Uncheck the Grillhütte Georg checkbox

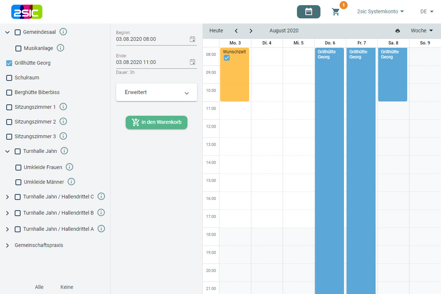pos(9,63)
